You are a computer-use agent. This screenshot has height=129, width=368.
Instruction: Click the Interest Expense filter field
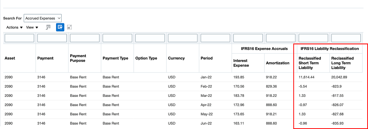pos(248,38)
